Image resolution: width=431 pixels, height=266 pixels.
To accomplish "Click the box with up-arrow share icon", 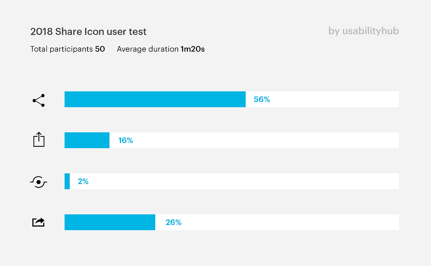I will [39, 139].
